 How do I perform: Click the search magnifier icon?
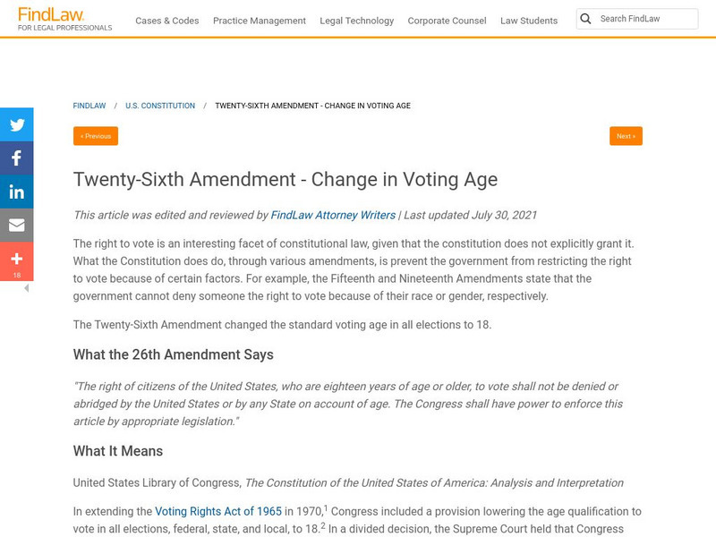(x=585, y=19)
